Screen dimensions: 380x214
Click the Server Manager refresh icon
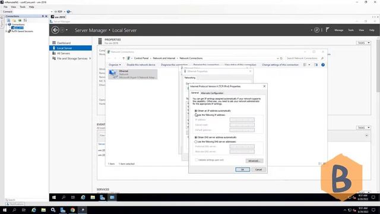[x=316, y=30]
